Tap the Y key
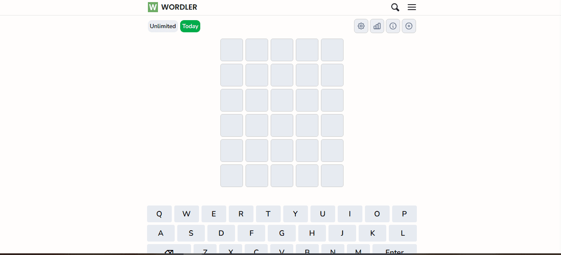Viewport: 561px width, 255px height. (295, 214)
